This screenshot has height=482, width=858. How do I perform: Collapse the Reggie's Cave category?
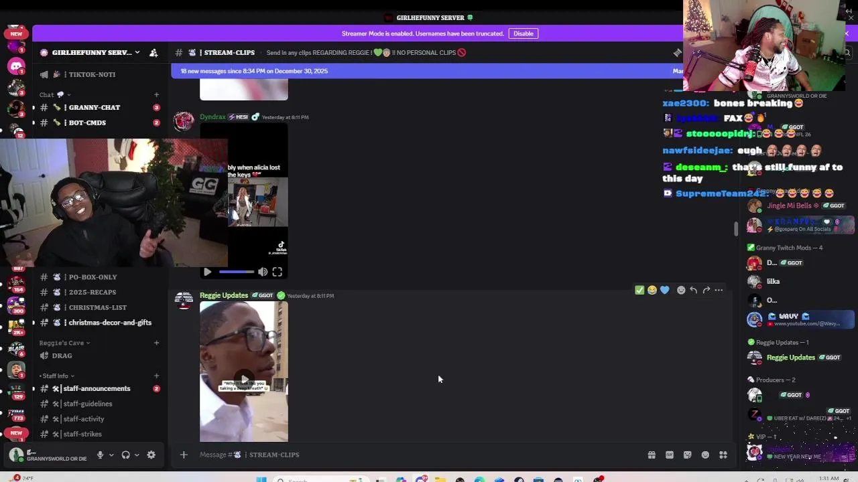[65, 343]
